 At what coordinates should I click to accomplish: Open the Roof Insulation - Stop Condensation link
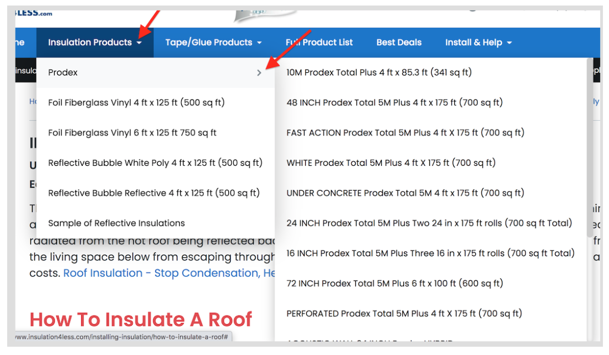pyautogui.click(x=169, y=273)
